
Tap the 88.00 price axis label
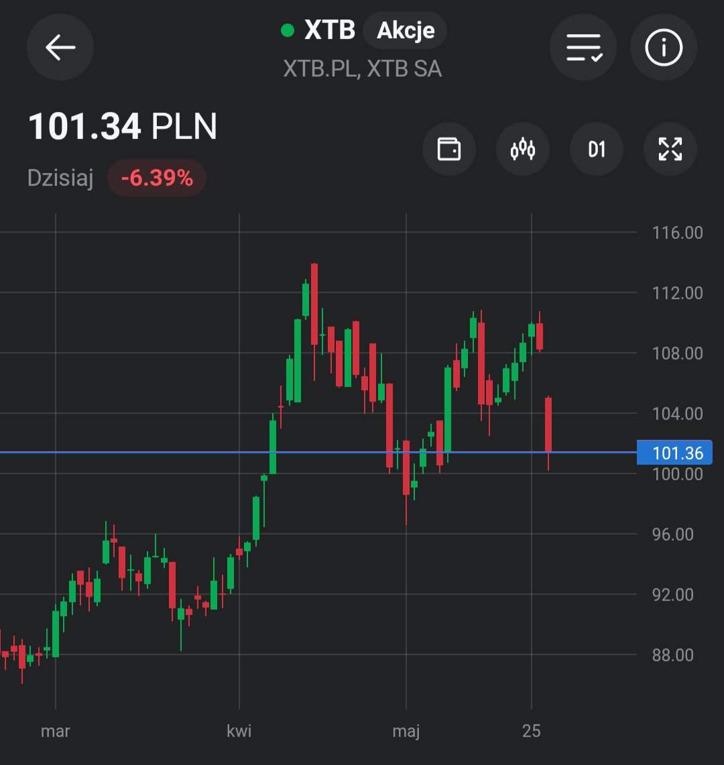673,655
